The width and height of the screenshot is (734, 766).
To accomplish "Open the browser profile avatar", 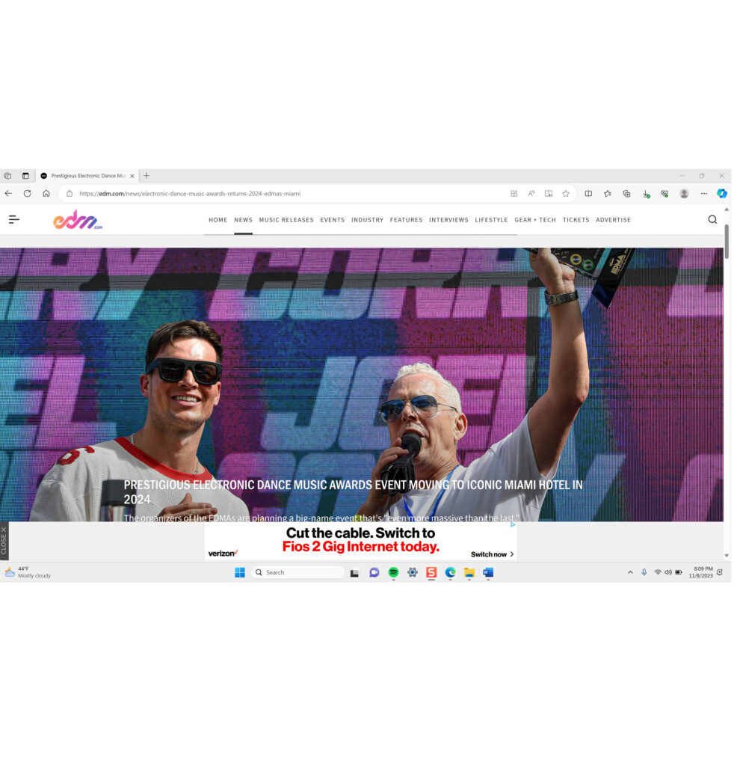I will [684, 193].
